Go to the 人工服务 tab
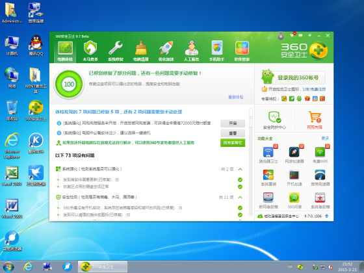Screen dimensions: 364x273 click(192, 51)
